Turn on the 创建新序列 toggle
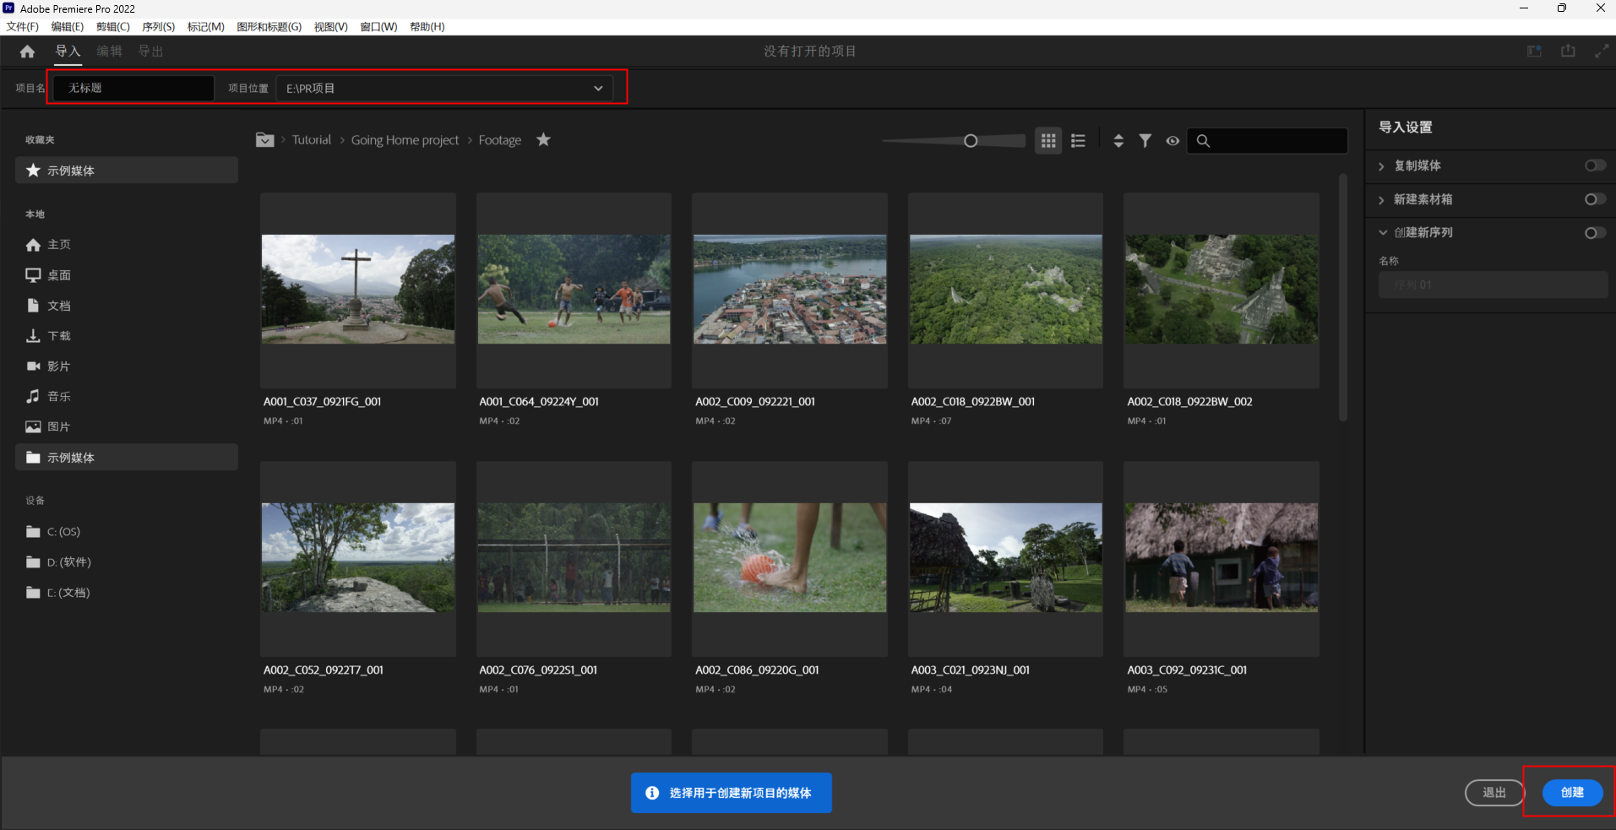This screenshot has width=1616, height=830. tap(1595, 232)
